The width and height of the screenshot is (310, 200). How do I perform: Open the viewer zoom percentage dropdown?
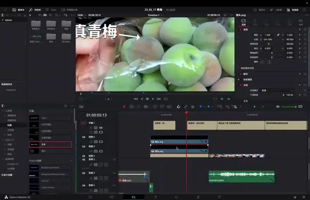point(81,15)
